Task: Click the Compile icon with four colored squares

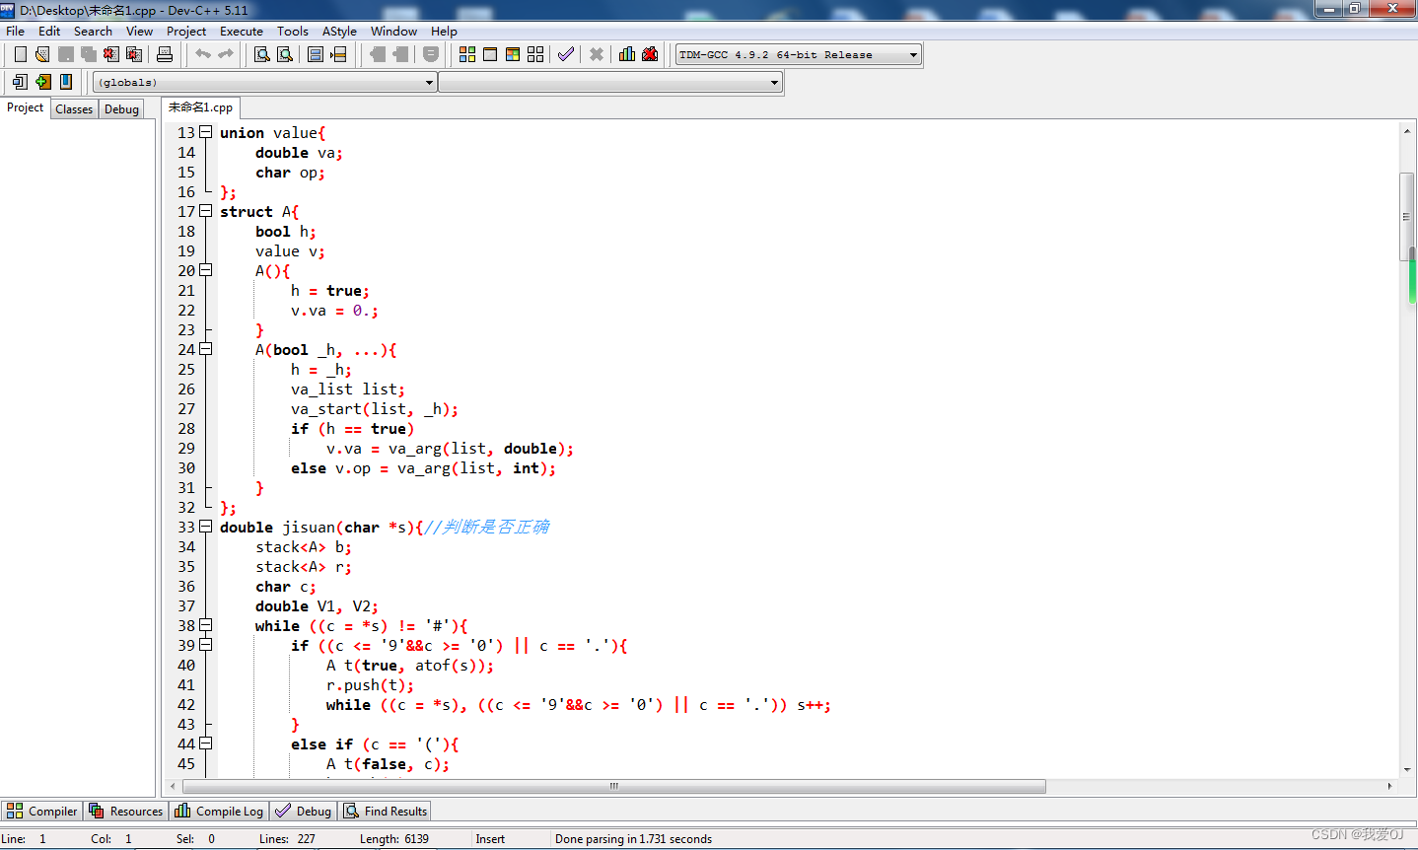Action: pyautogui.click(x=467, y=54)
